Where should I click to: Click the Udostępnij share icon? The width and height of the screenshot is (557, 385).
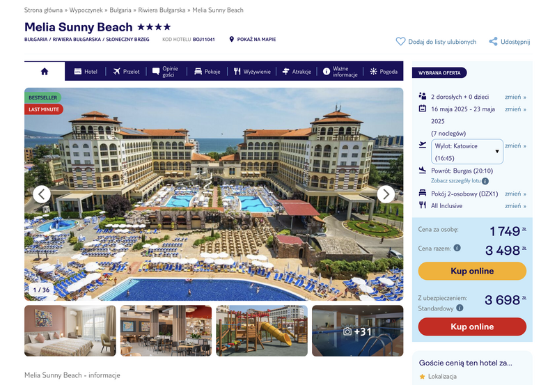[x=493, y=42]
